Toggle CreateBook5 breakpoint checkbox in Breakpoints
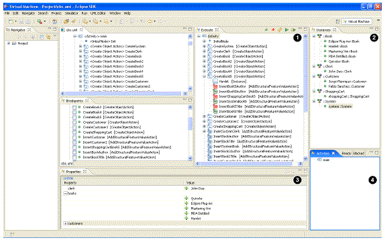This screenshot has height=242, width=385. (74, 117)
